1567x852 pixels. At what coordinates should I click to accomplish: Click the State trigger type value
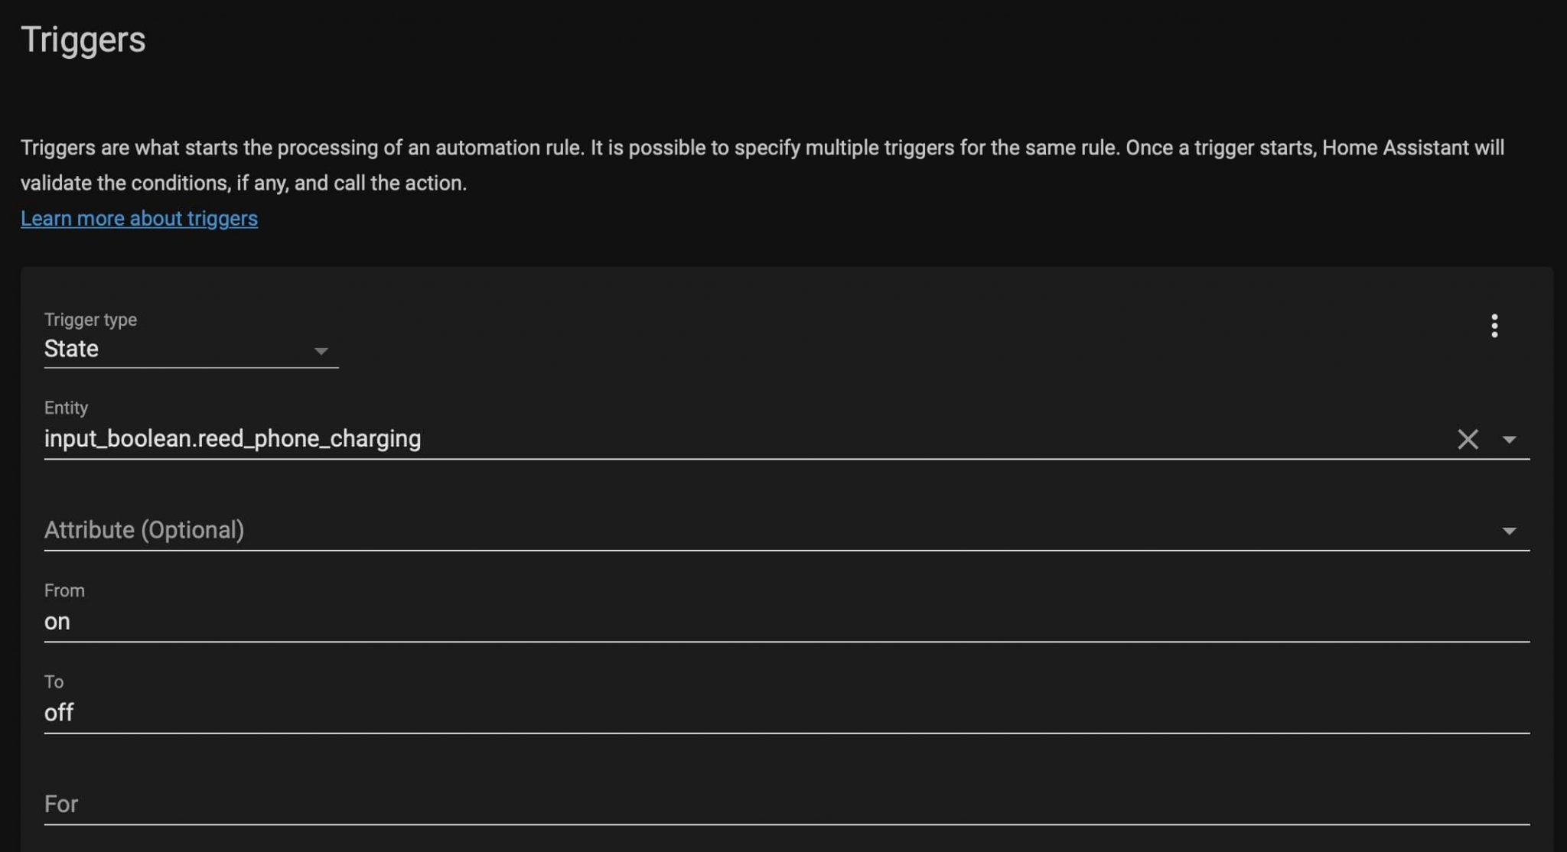point(72,350)
